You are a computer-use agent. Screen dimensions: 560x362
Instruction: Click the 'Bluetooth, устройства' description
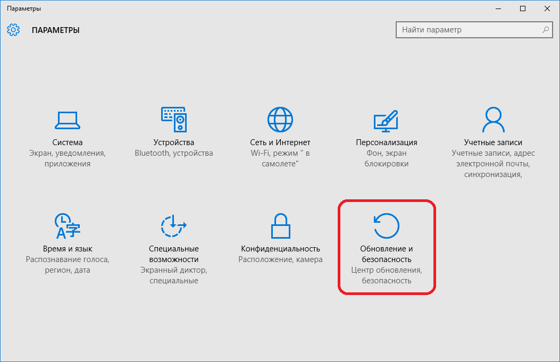[x=174, y=153]
